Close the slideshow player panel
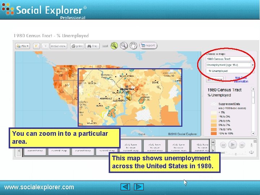Image resolution: width=260 pixels, height=195 pixels. pos(255,141)
